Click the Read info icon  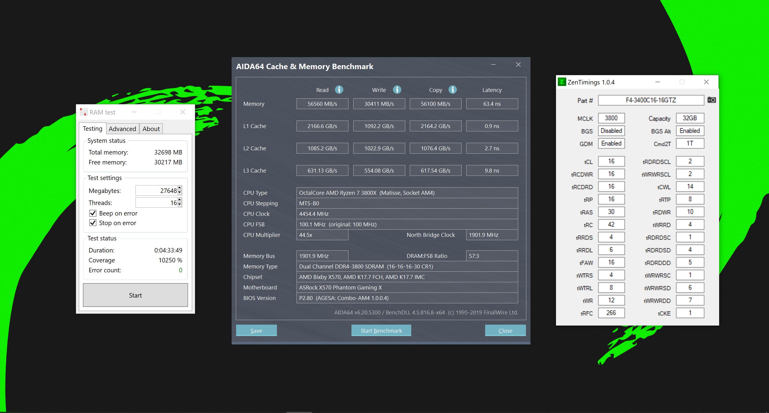(x=339, y=90)
